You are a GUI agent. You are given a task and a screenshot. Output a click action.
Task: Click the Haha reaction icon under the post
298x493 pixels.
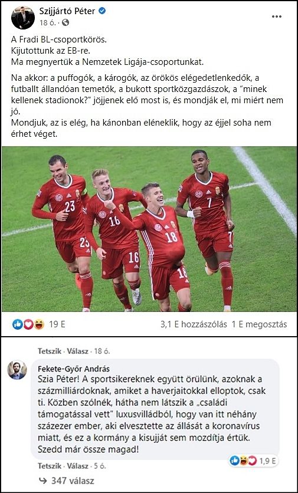39,324
